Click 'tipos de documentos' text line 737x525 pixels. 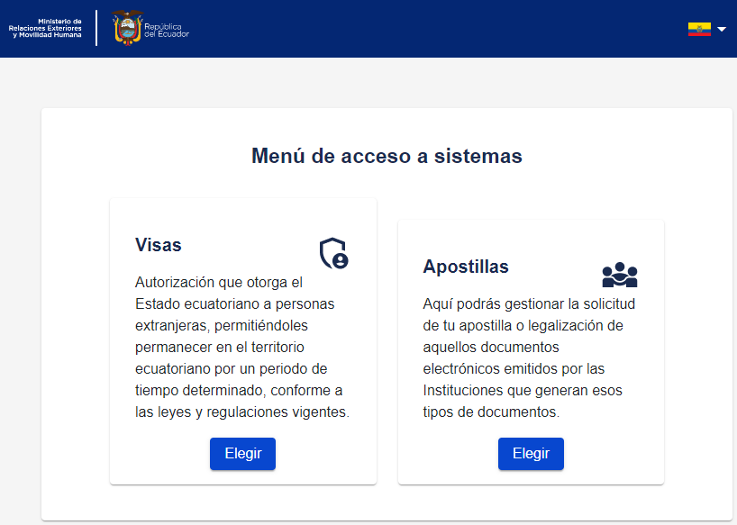click(491, 412)
